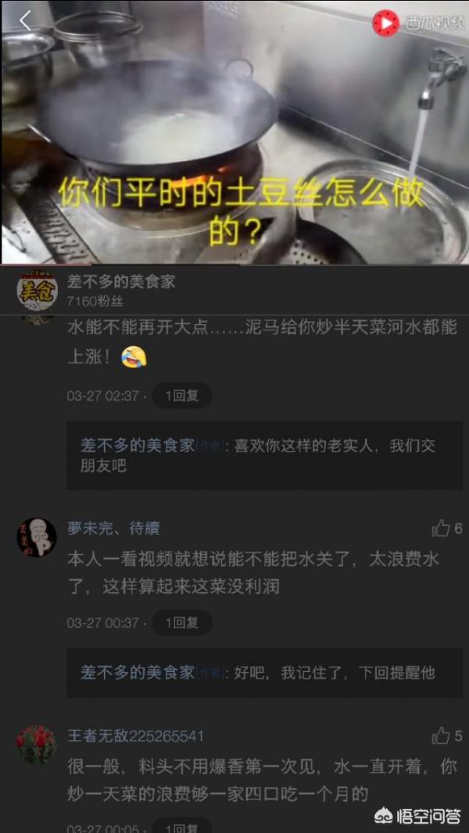
Task: Open the Xigua video logo icon
Action: (x=385, y=23)
